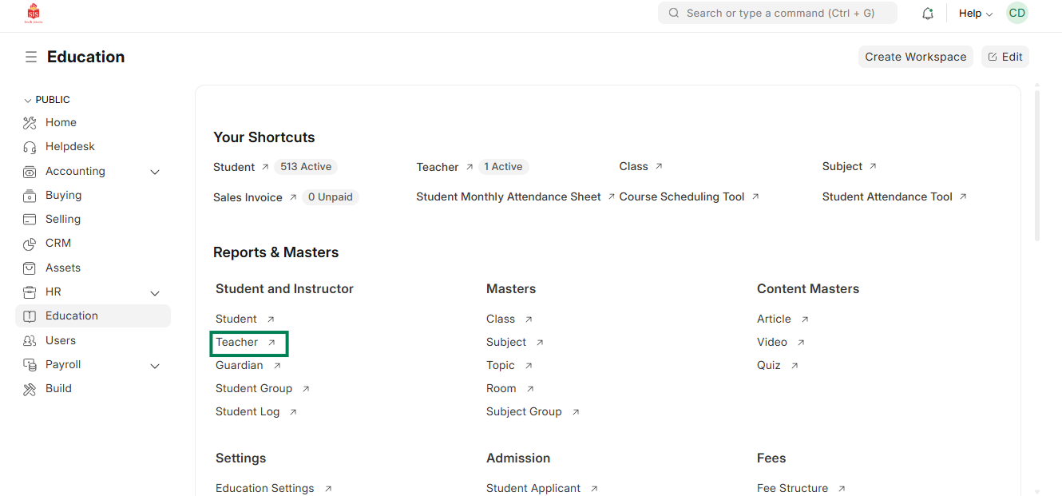Image resolution: width=1062 pixels, height=496 pixels.
Task: Click the Assets bag icon in sidebar
Action: click(30, 268)
